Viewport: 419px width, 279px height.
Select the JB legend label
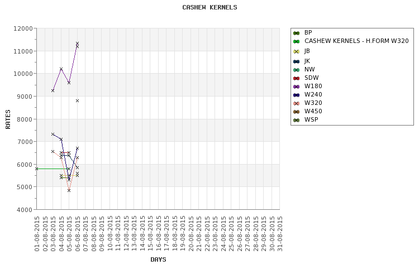pos(307,51)
